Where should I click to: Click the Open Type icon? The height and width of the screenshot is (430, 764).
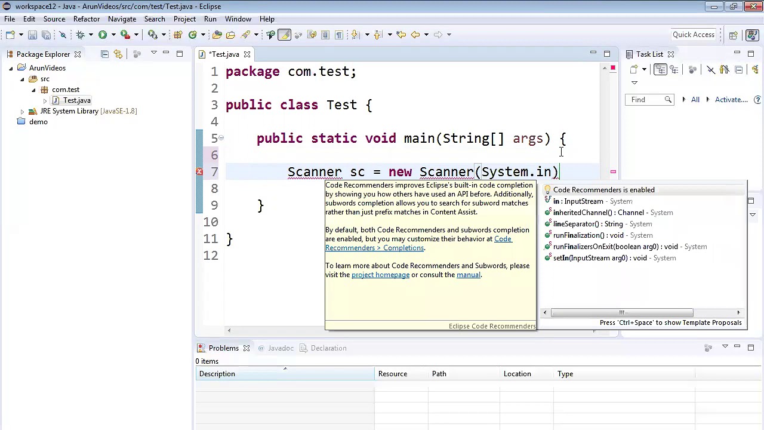[x=217, y=35]
